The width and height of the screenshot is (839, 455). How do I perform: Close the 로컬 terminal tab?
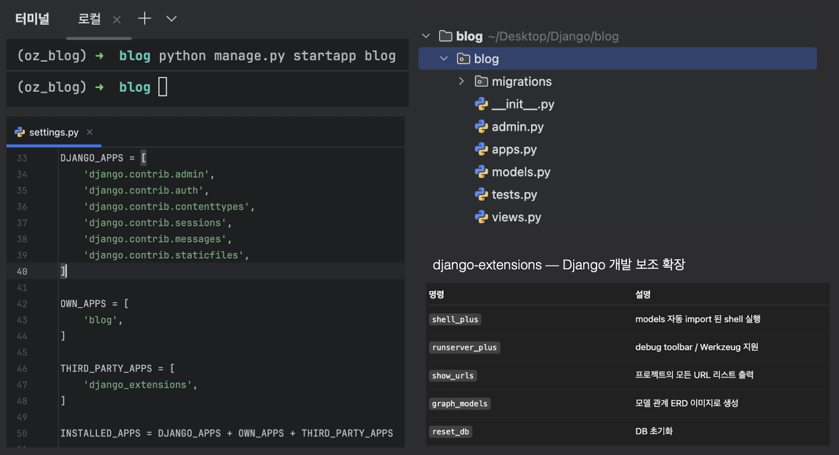coord(117,20)
